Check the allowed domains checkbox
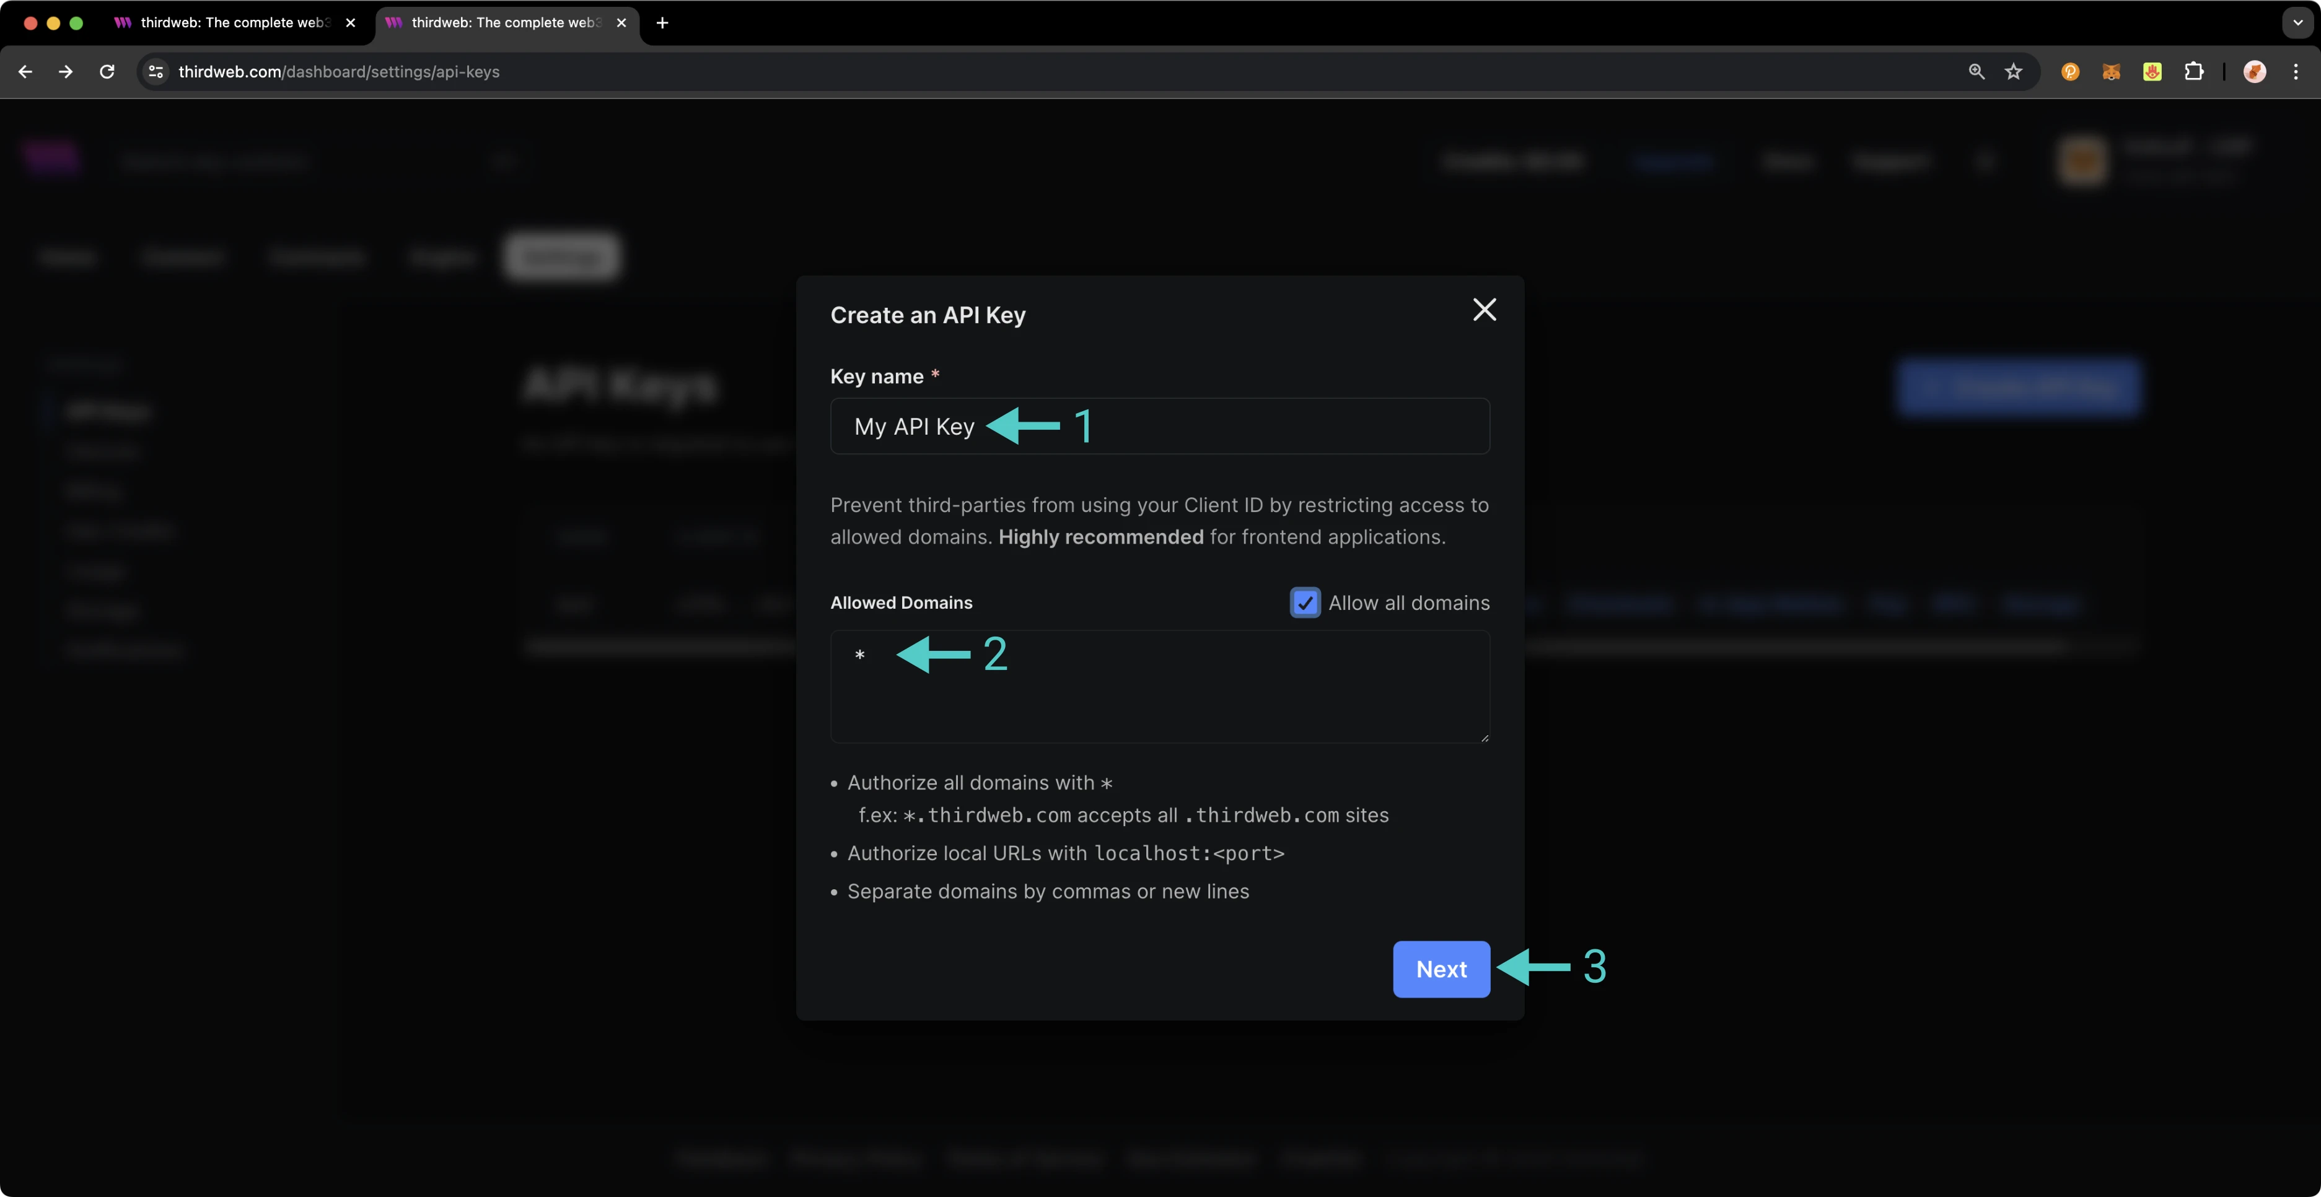 pos(1304,600)
